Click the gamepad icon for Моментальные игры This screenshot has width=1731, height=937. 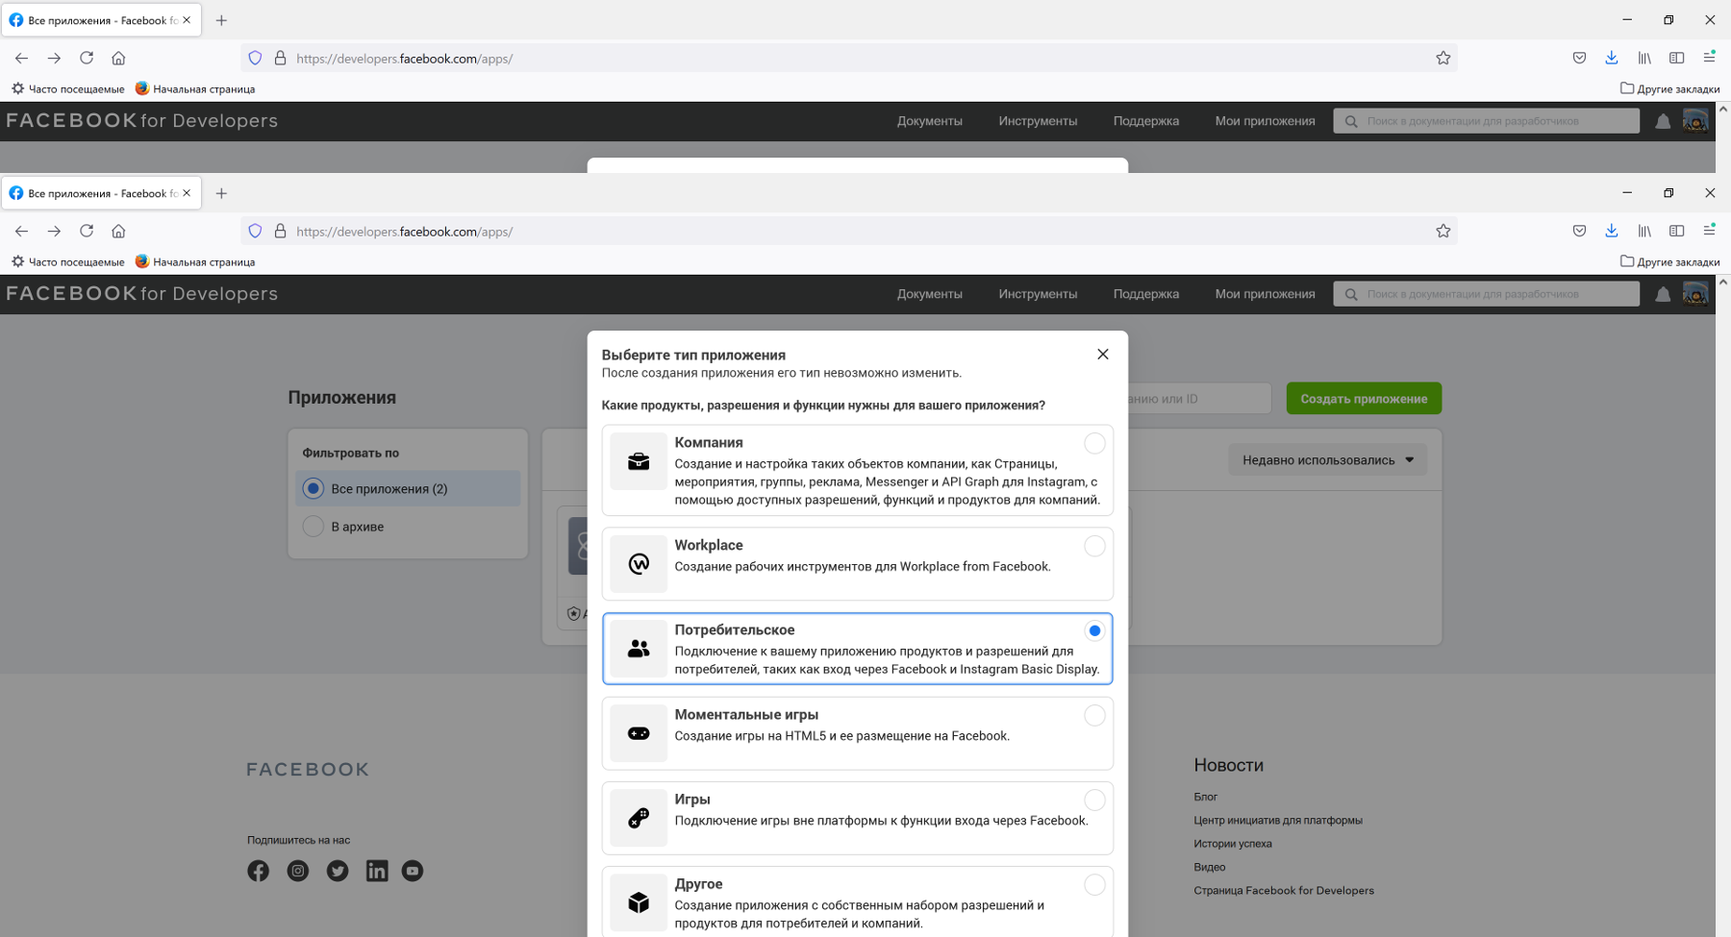tap(639, 734)
